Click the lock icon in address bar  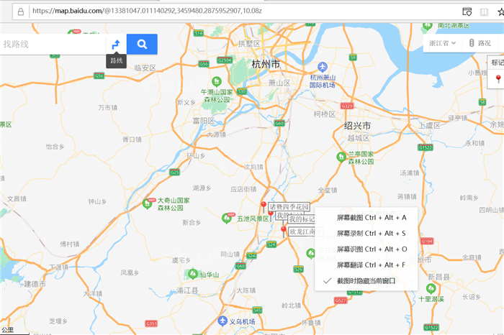tap(21, 12)
